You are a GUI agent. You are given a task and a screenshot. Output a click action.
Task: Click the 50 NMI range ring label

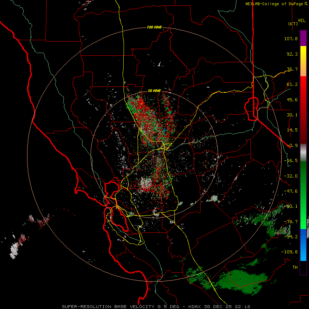point(154,91)
